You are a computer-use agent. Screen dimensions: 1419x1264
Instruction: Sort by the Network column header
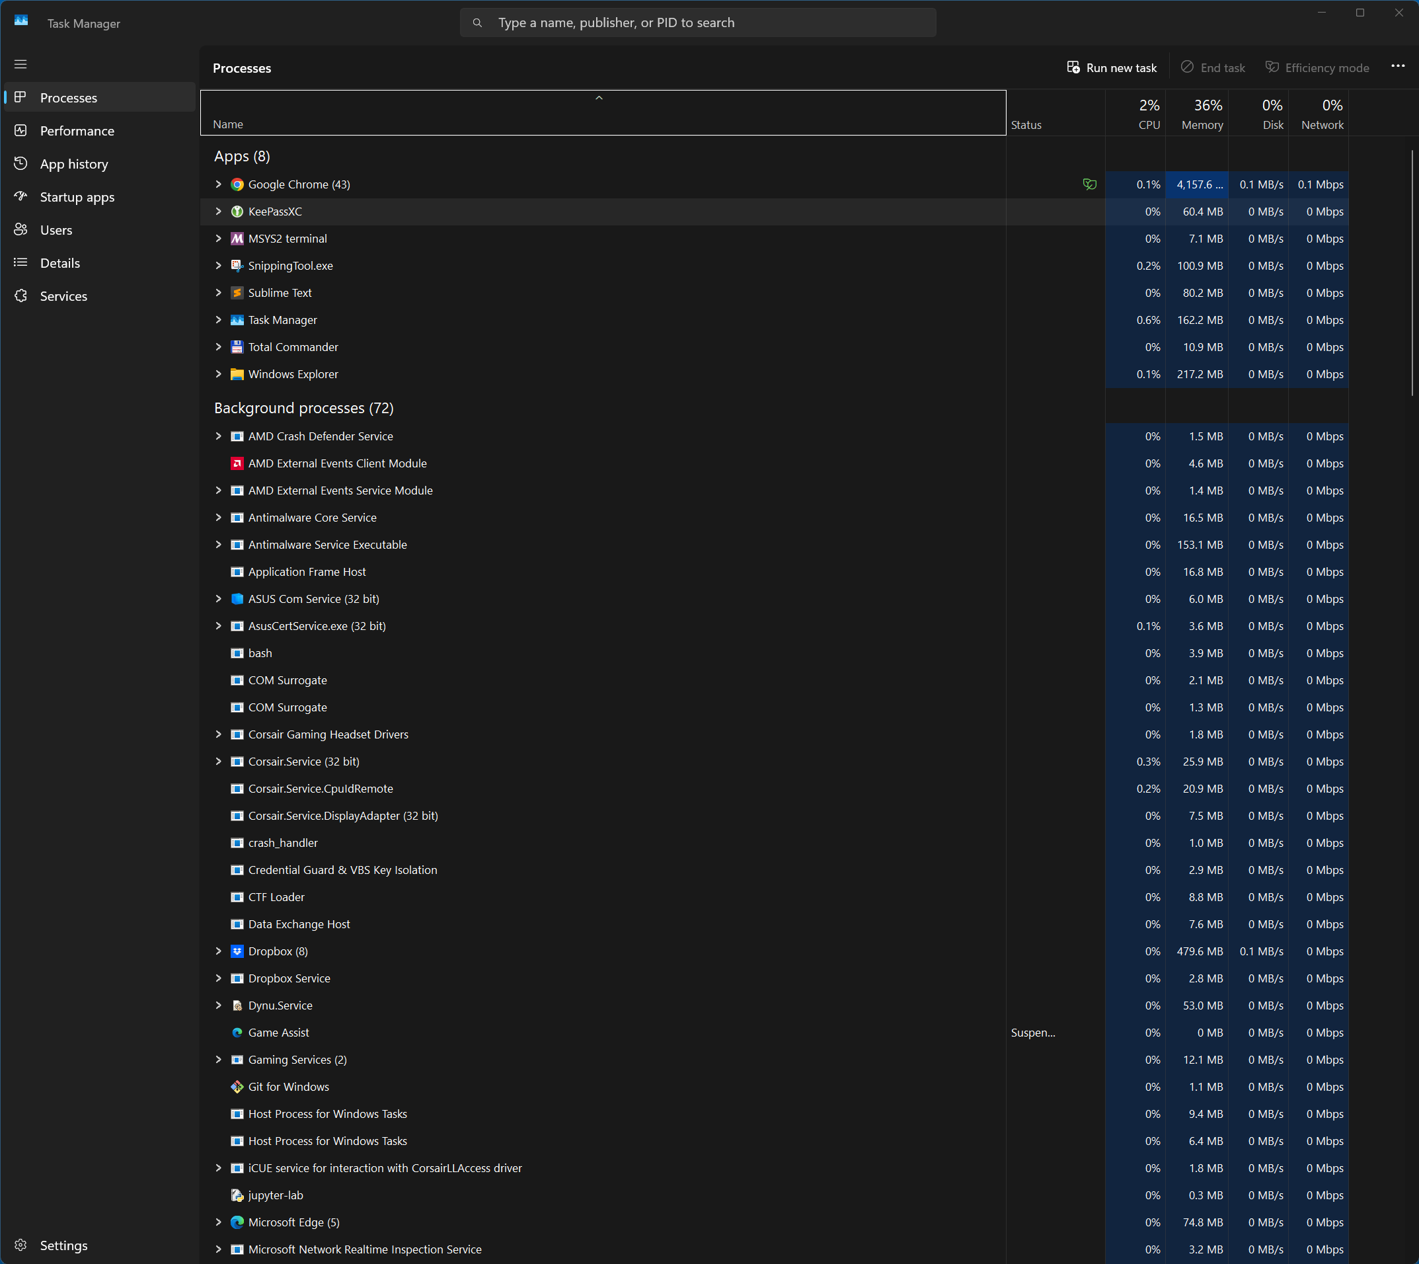point(1319,113)
